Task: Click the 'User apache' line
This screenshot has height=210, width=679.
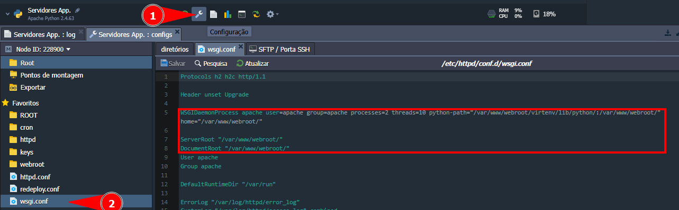Action: click(x=199, y=157)
